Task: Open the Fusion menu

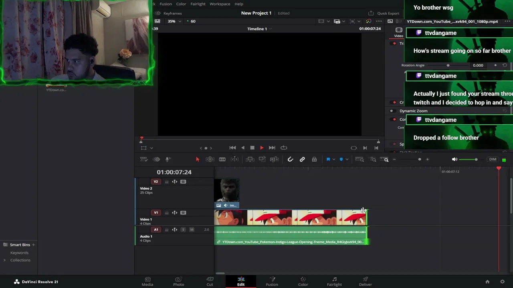Action: tap(166, 4)
